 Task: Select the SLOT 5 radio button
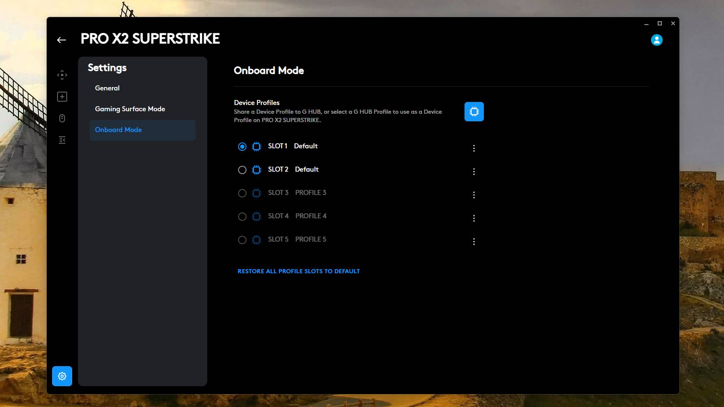point(242,240)
